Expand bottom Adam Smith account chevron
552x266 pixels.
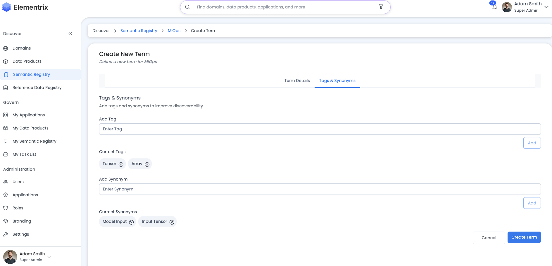pyautogui.click(x=49, y=257)
